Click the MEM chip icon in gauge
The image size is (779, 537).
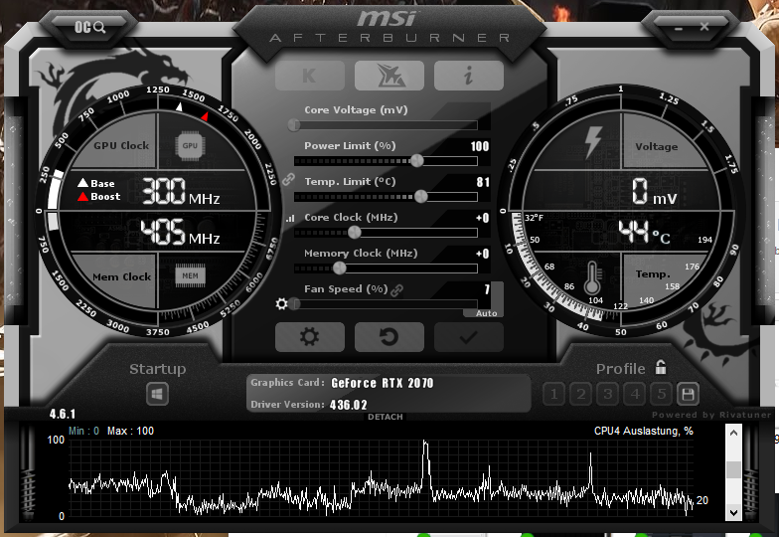[190, 275]
